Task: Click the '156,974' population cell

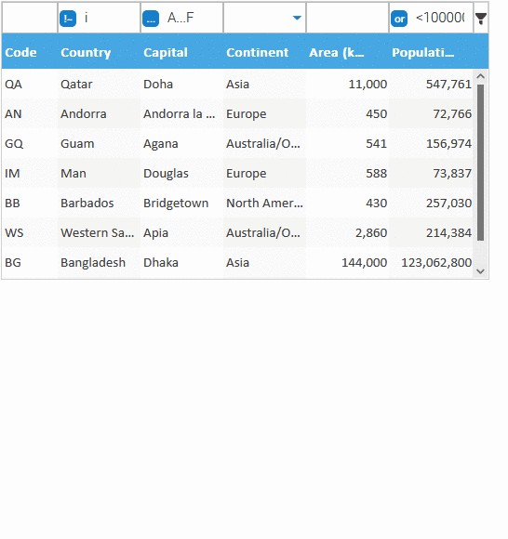Action: click(x=431, y=144)
